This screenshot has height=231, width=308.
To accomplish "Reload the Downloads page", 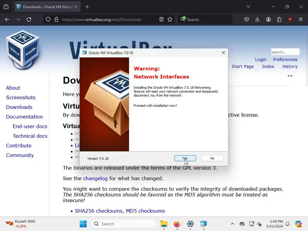I will pyautogui.click(x=29, y=20).
